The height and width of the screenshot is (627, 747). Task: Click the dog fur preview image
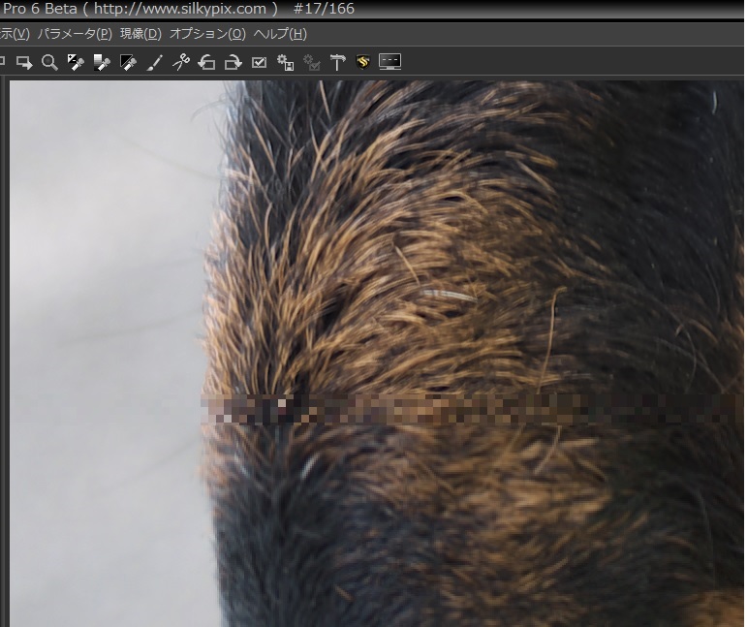click(x=376, y=354)
